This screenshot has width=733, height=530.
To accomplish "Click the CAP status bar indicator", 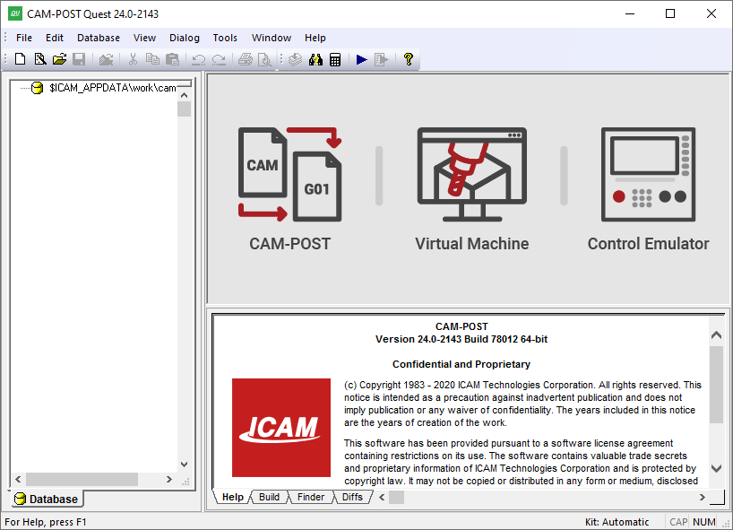I will 678,522.
